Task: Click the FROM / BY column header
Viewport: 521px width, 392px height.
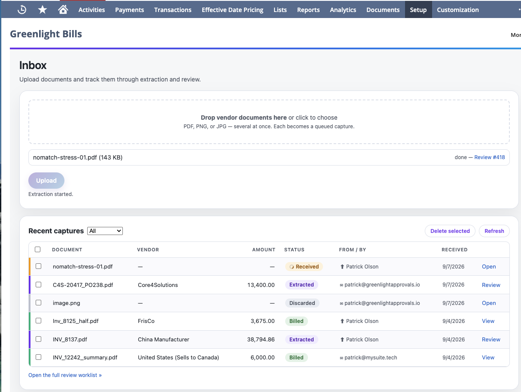Action: pyautogui.click(x=353, y=250)
